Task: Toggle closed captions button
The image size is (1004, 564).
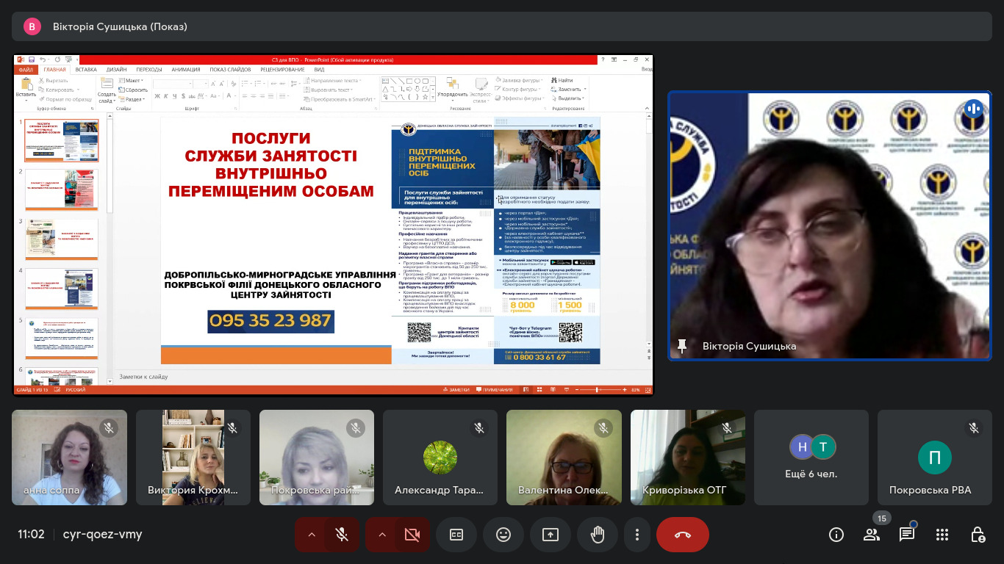Action: tap(456, 535)
